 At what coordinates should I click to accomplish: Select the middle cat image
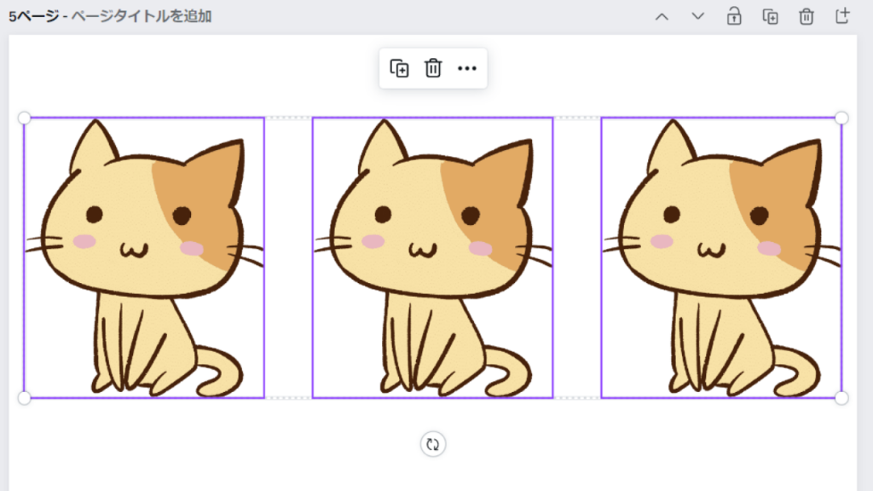pyautogui.click(x=432, y=257)
